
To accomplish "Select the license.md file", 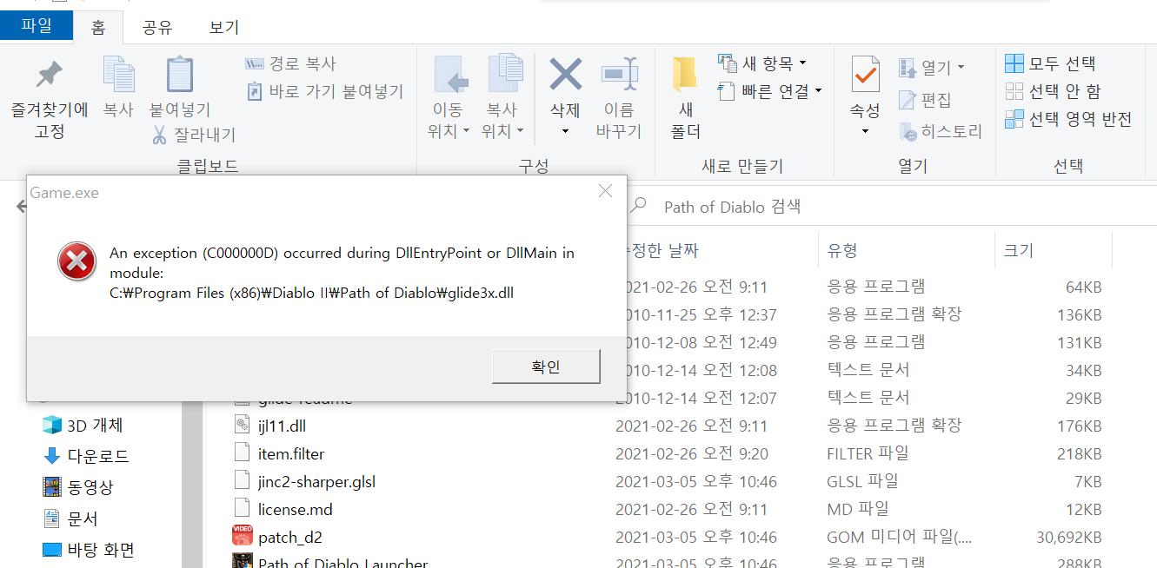I will tap(296, 509).
